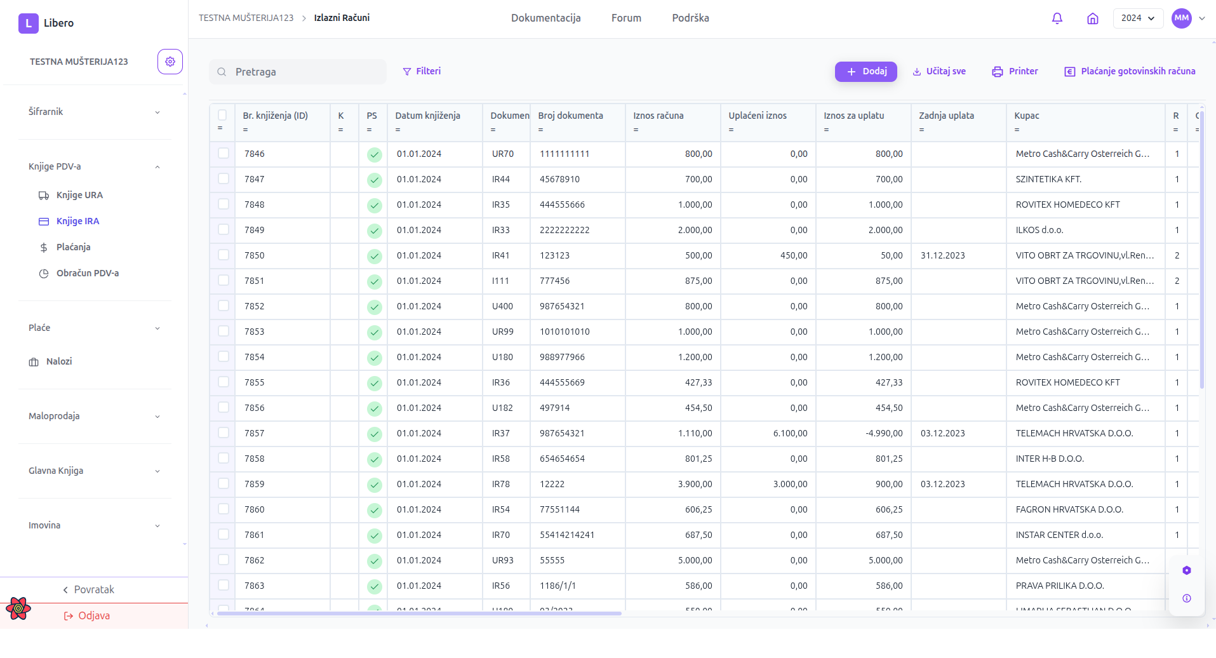This screenshot has width=1216, height=658.
Task: Click the Učitaj sve download button
Action: 939,72
